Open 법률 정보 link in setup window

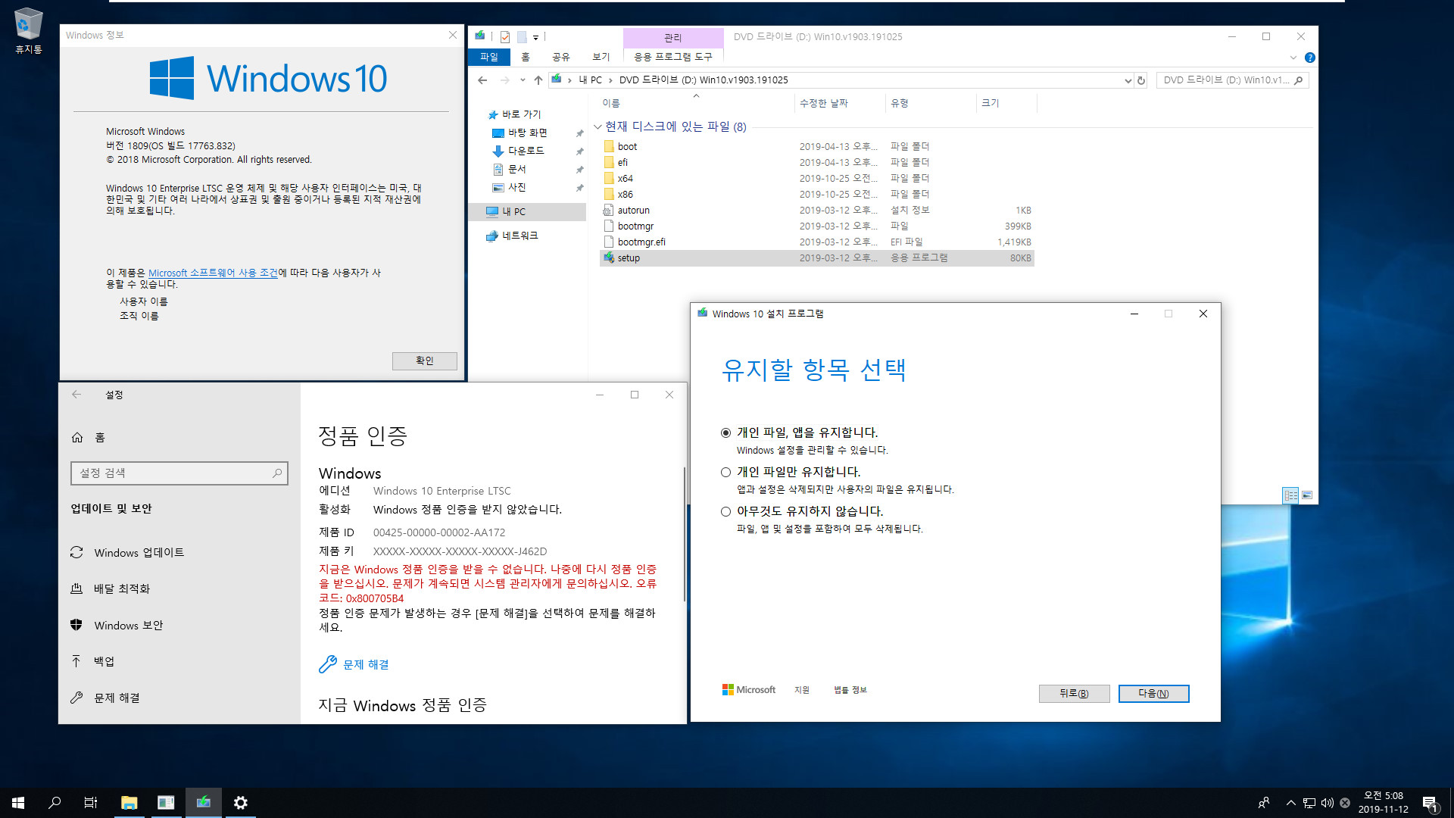[850, 690]
